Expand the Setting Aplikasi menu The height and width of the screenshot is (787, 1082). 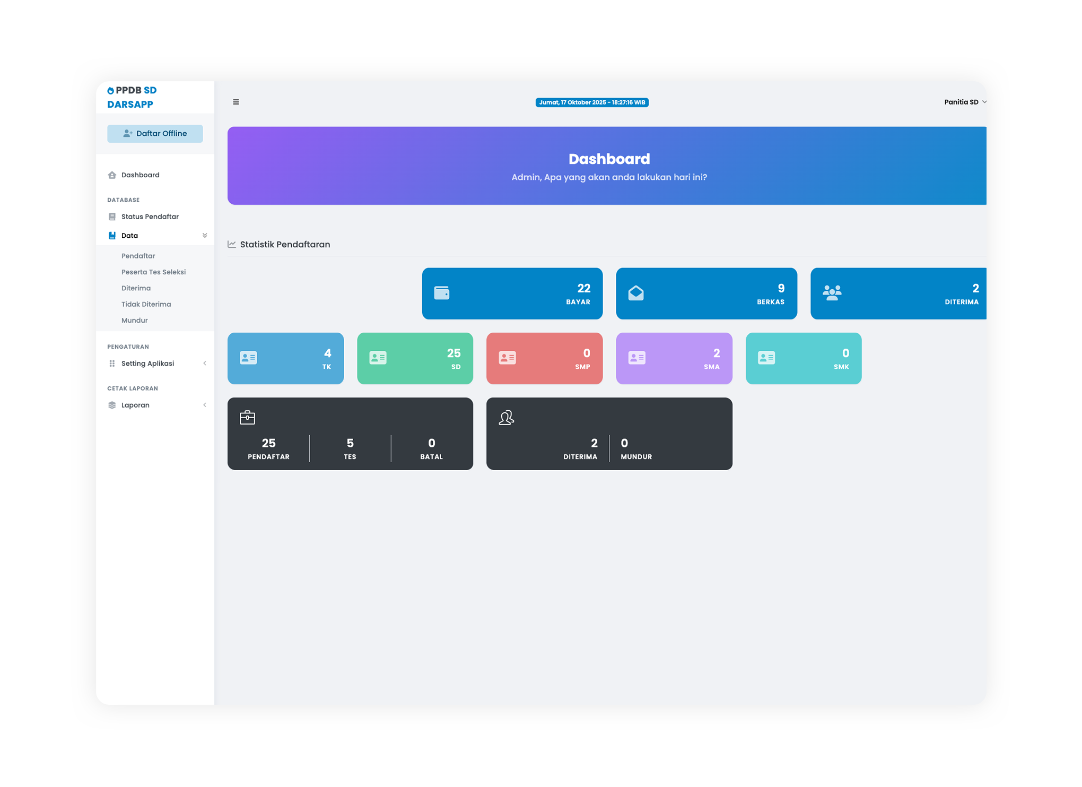pos(147,363)
